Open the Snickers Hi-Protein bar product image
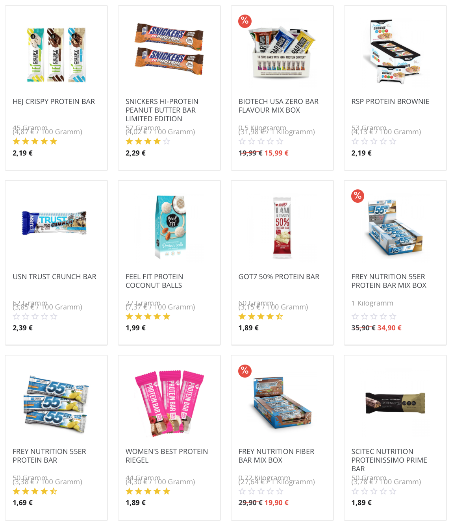Viewport: 452px width, 526px height. (169, 49)
